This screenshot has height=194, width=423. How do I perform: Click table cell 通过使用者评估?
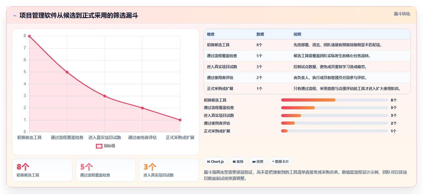[220, 78]
